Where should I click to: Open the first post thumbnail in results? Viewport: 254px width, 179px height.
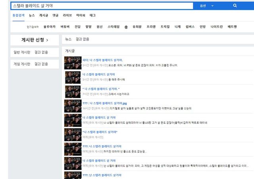73,62
